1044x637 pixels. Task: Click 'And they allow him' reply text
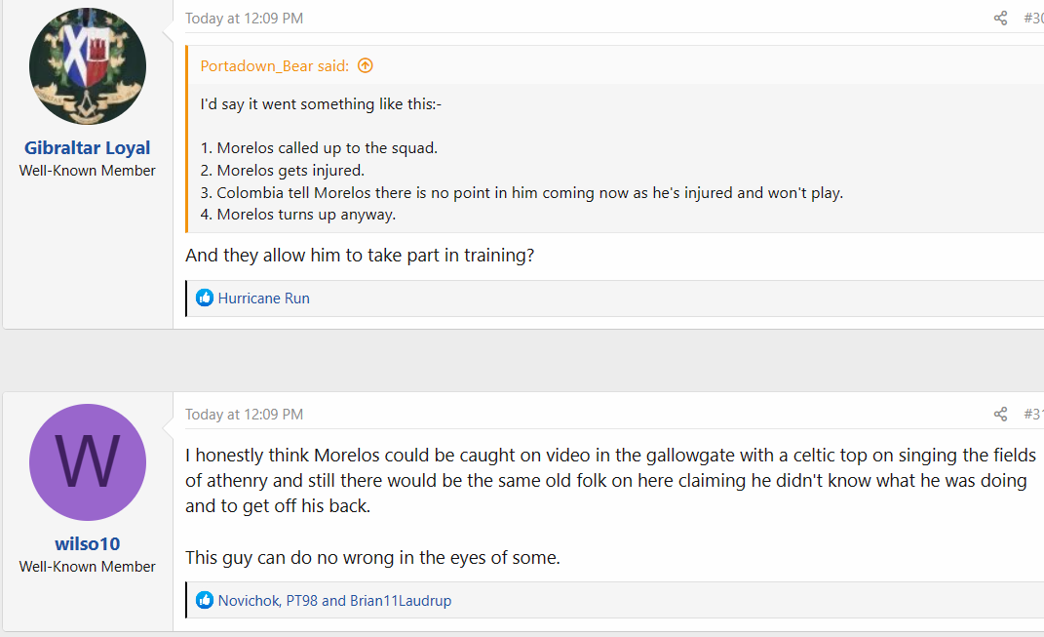coord(360,256)
